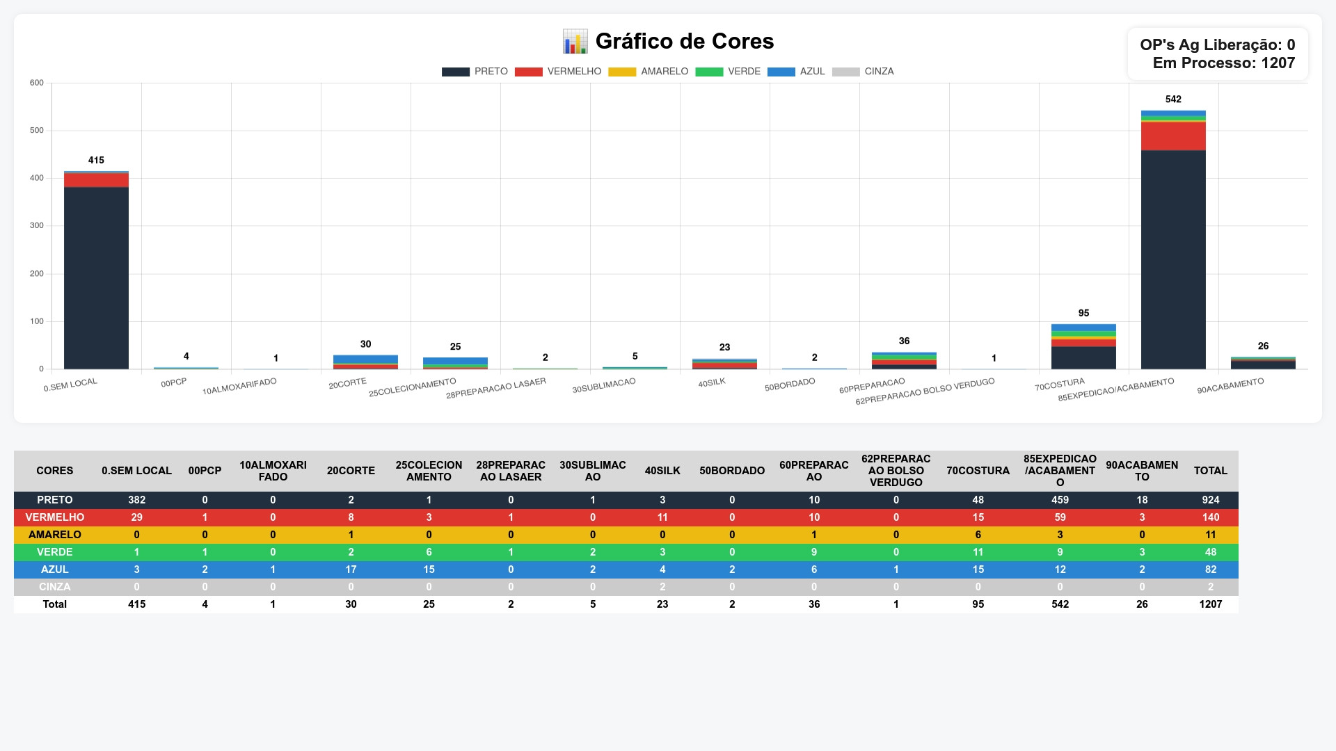Screen dimensions: 1336x751
Task: Toggle PRETO legend color box
Action: pyautogui.click(x=455, y=72)
